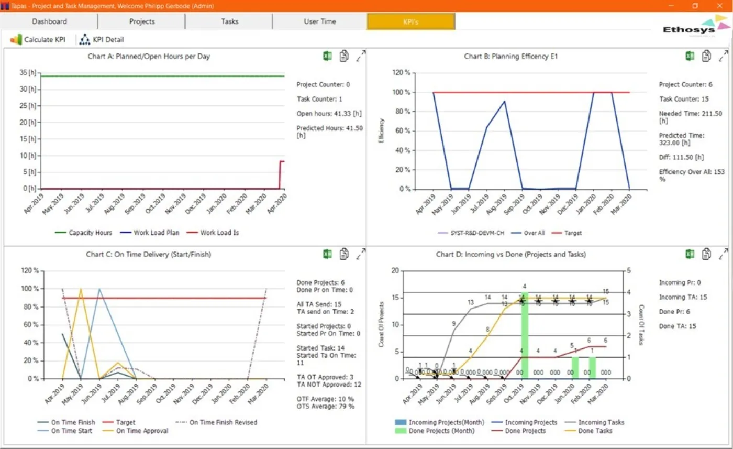
Task: Click the Open hours: 41.33 value
Action: pos(329,113)
